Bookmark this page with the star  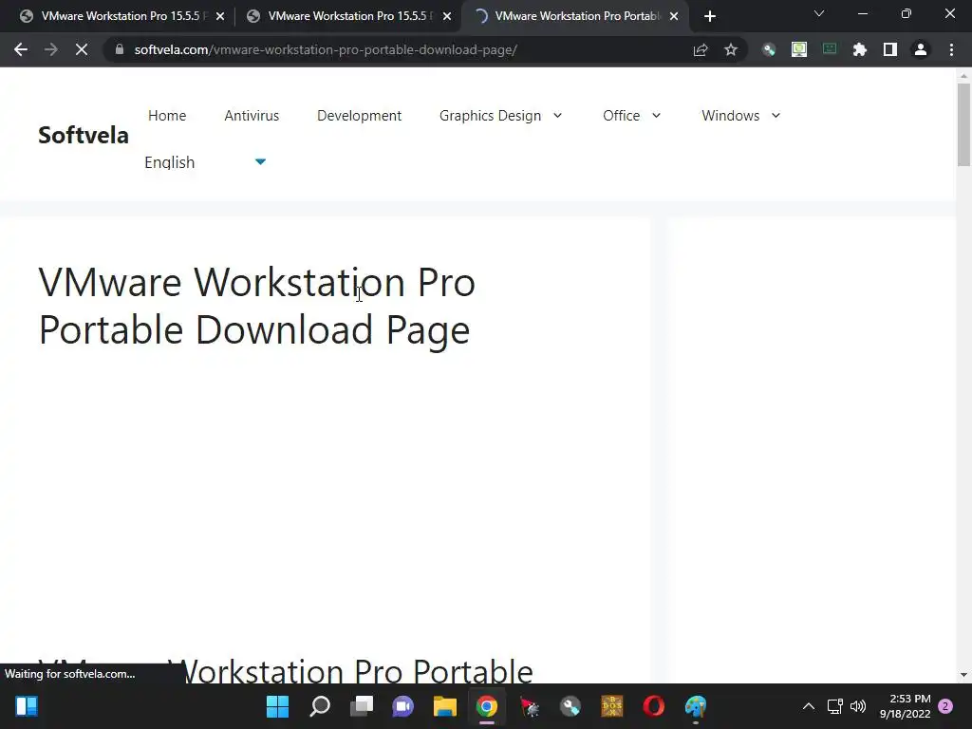[731, 49]
